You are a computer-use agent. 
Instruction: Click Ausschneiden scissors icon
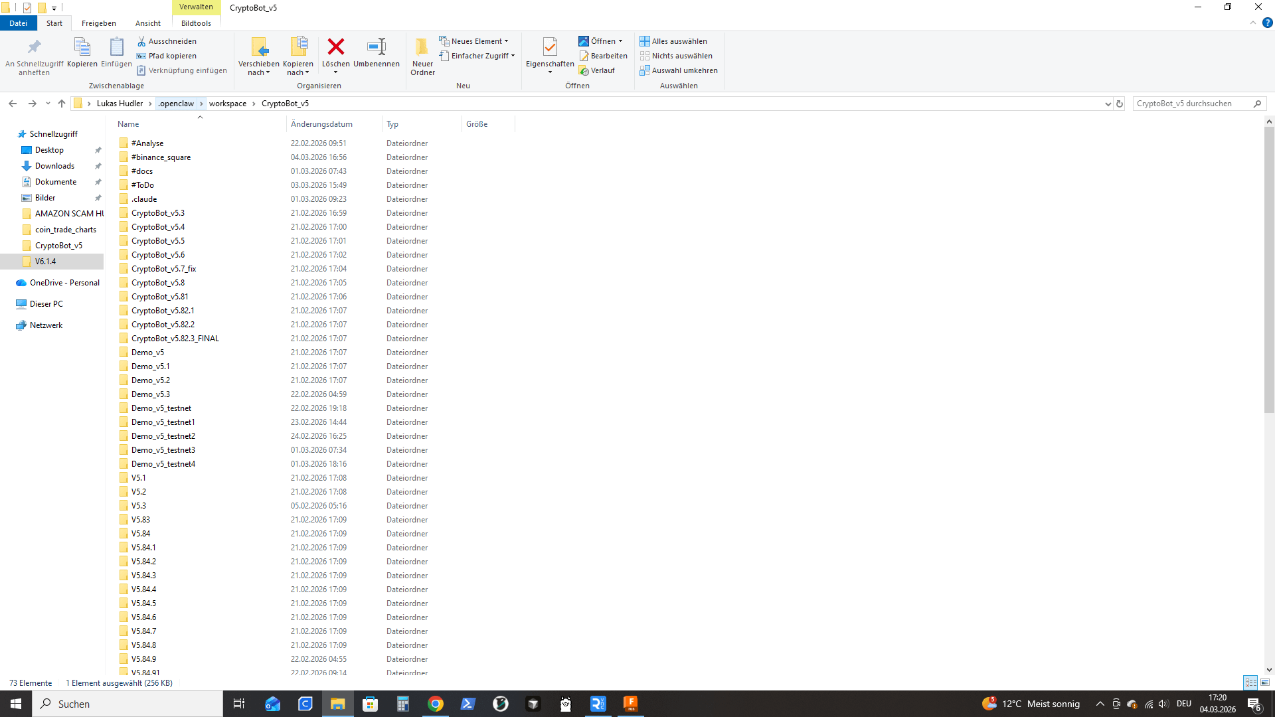[x=141, y=41]
